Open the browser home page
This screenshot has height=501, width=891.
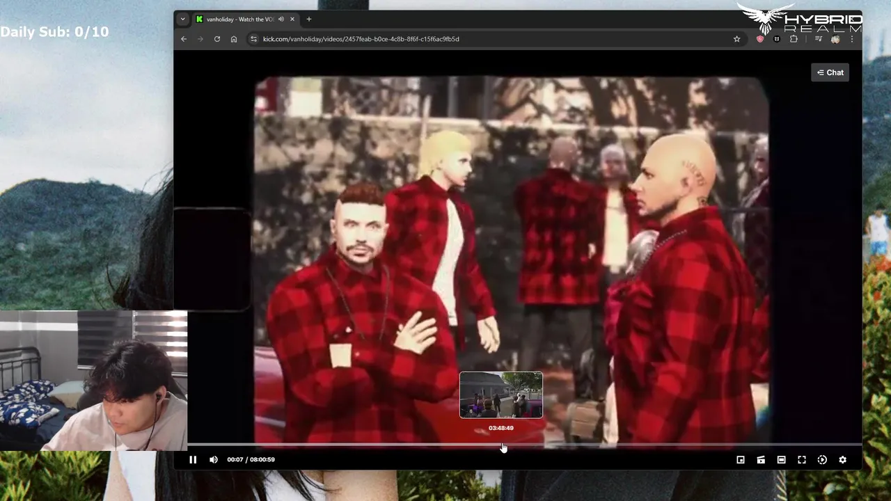tap(234, 39)
